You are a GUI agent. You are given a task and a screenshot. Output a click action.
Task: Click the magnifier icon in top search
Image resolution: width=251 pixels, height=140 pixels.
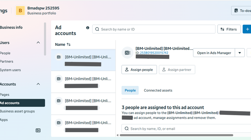[97, 29]
